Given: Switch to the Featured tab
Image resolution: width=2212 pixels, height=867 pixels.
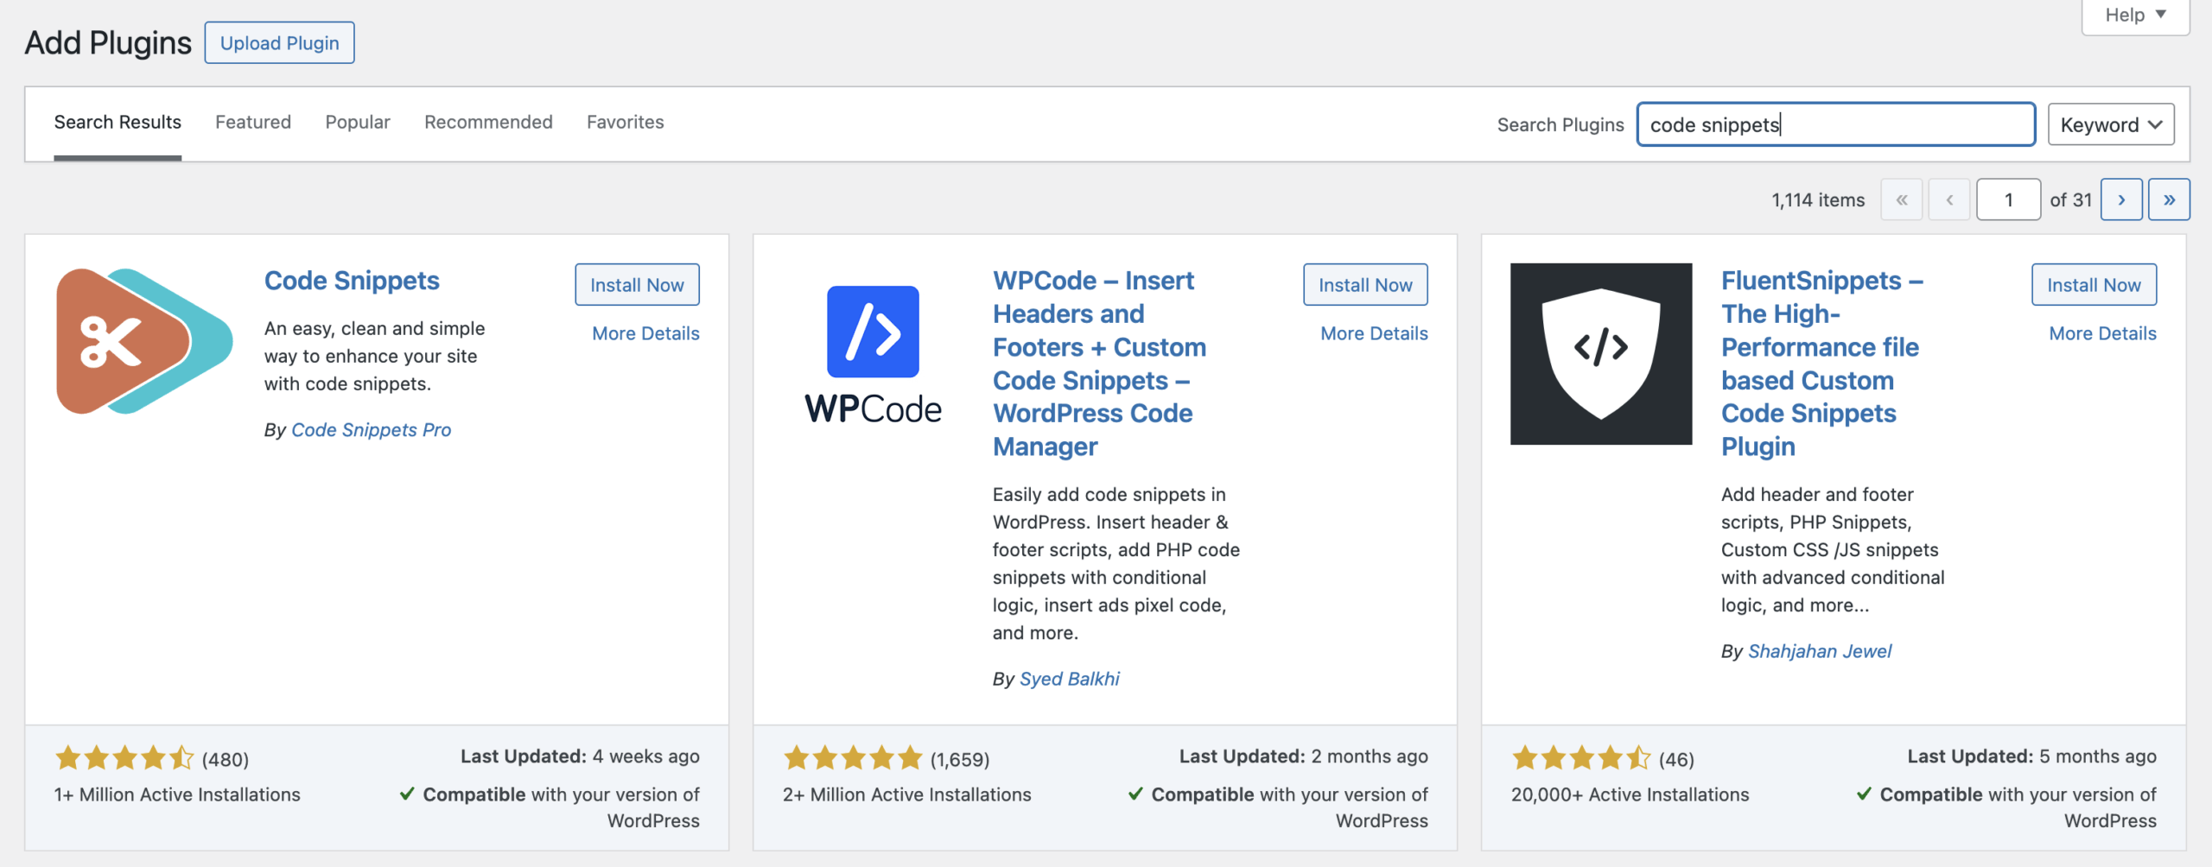Looking at the screenshot, I should (253, 123).
